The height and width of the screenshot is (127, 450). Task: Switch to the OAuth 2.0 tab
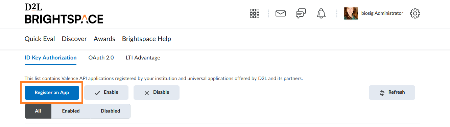point(101,57)
